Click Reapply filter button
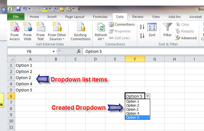 click(x=185, y=31)
